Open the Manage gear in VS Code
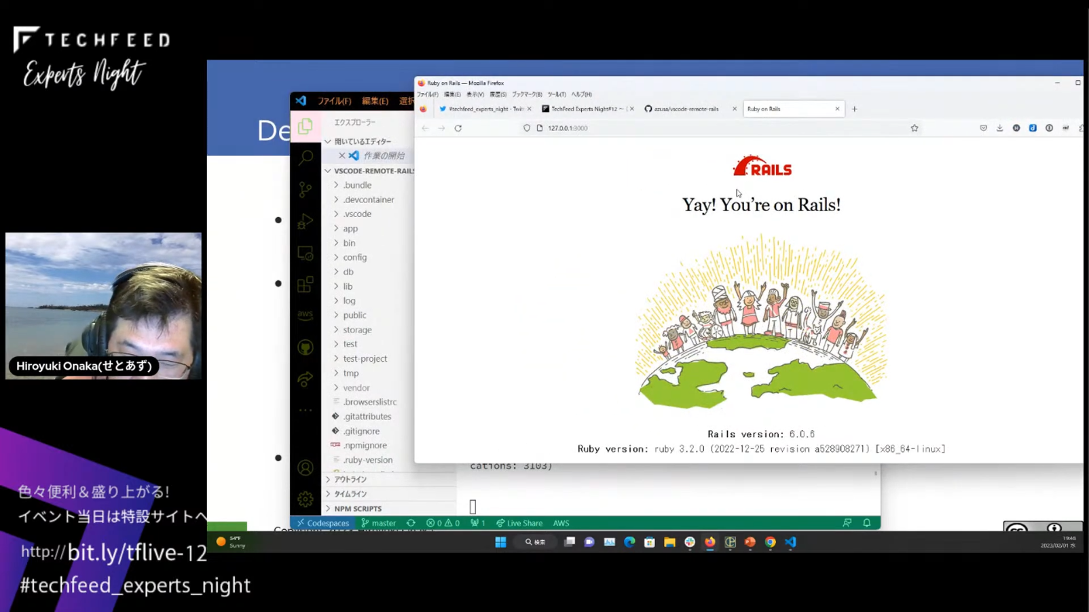Image resolution: width=1089 pixels, height=612 pixels. tap(306, 499)
